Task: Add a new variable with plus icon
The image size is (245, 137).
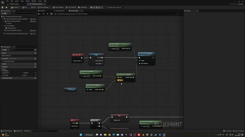Action: [35, 67]
